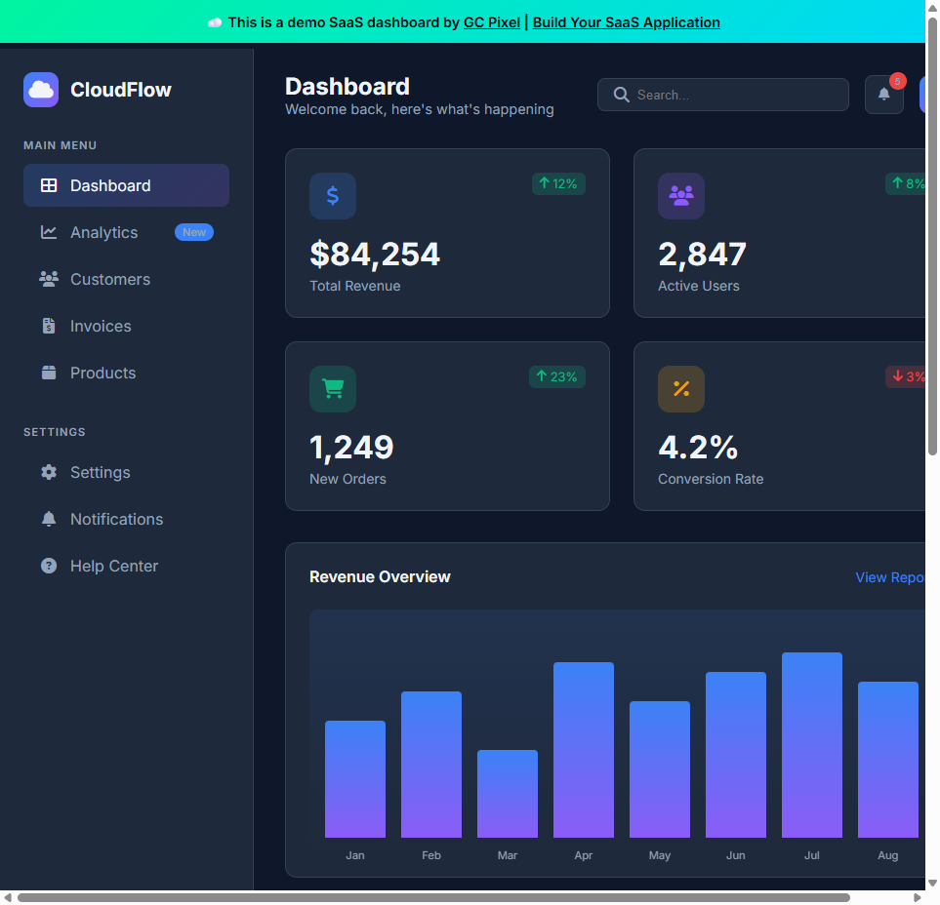Click the purple users icon on Active Users card
The image size is (940, 905).
click(x=680, y=195)
